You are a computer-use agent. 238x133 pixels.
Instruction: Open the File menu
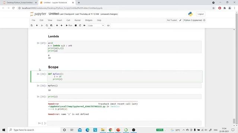click(x=33, y=20)
